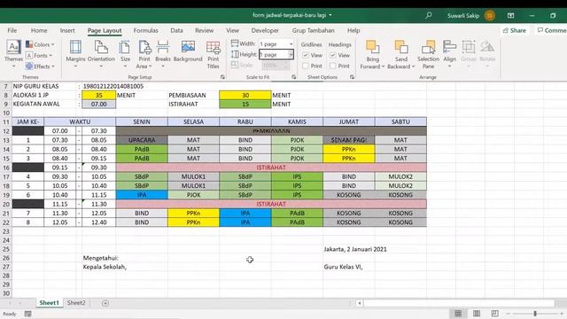
Task: Toggle Headings View checkbox
Action: click(333, 55)
